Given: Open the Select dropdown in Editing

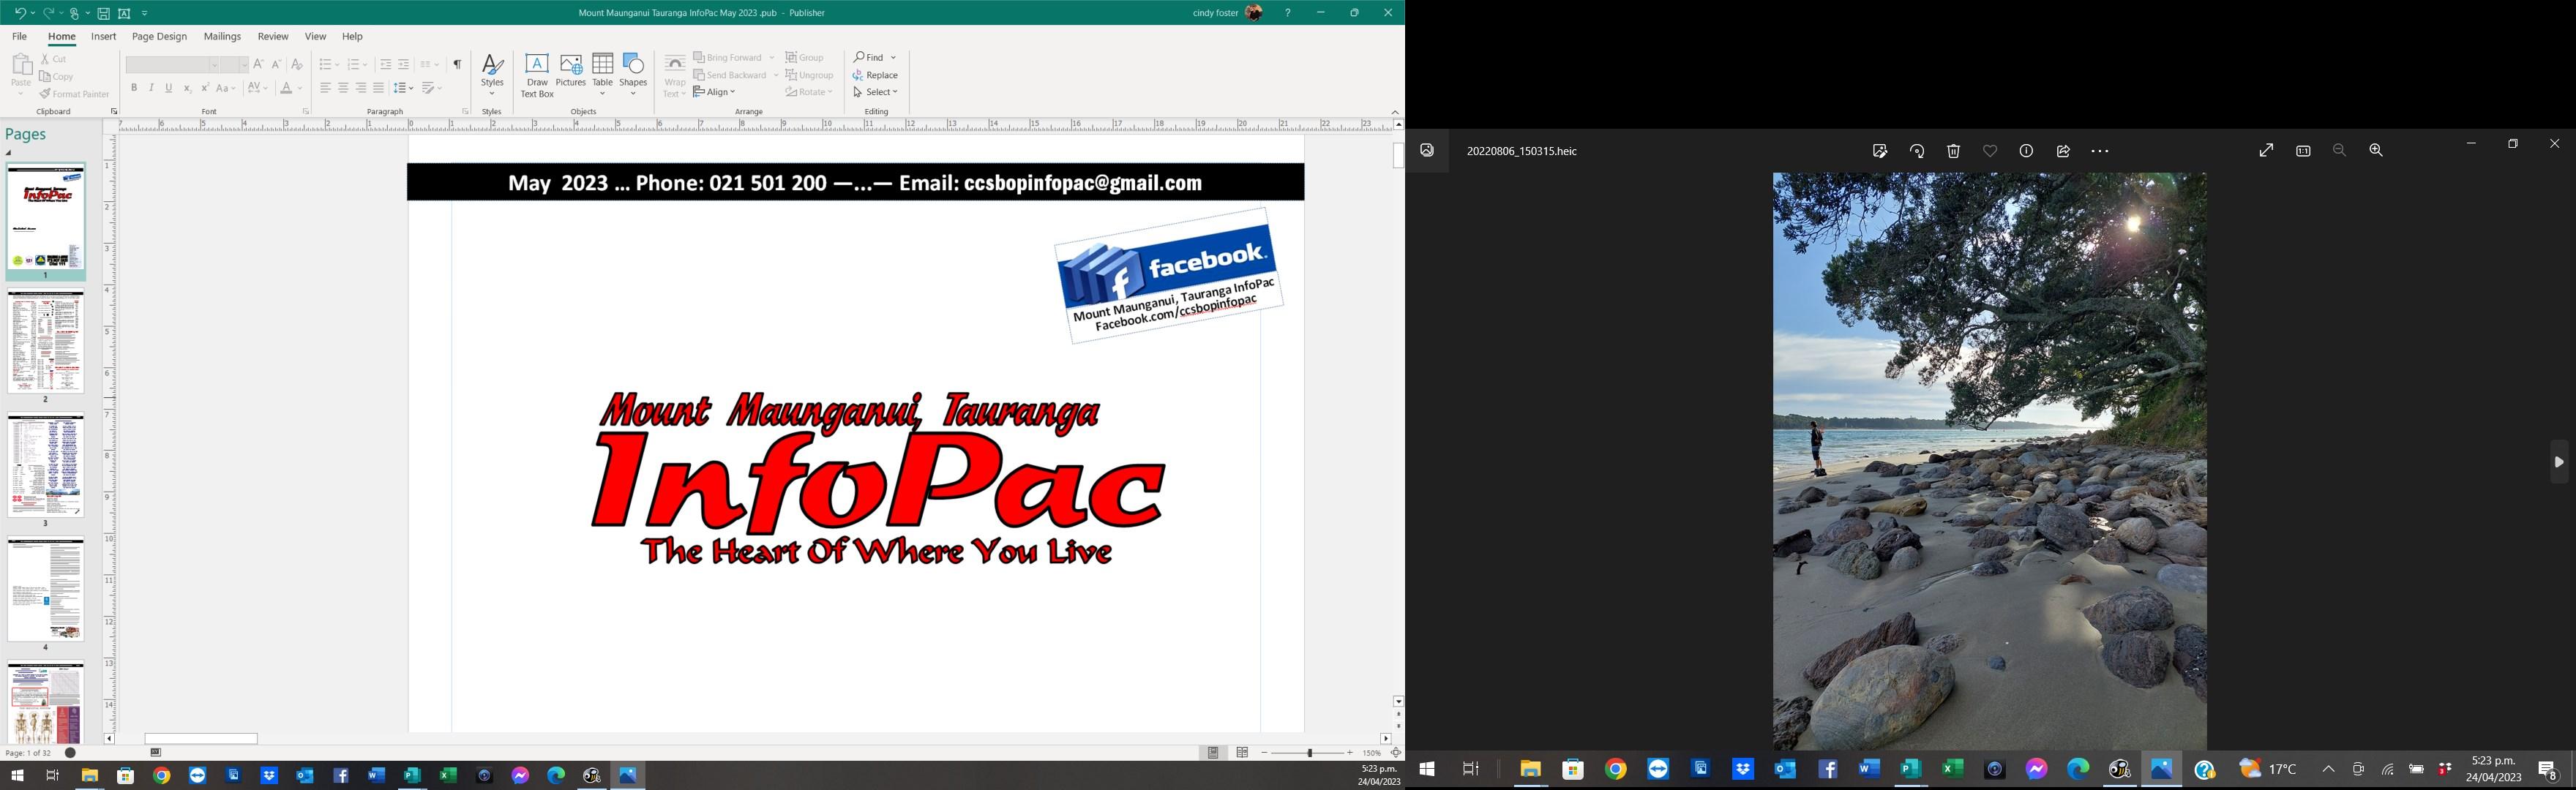Looking at the screenshot, I should point(876,92).
